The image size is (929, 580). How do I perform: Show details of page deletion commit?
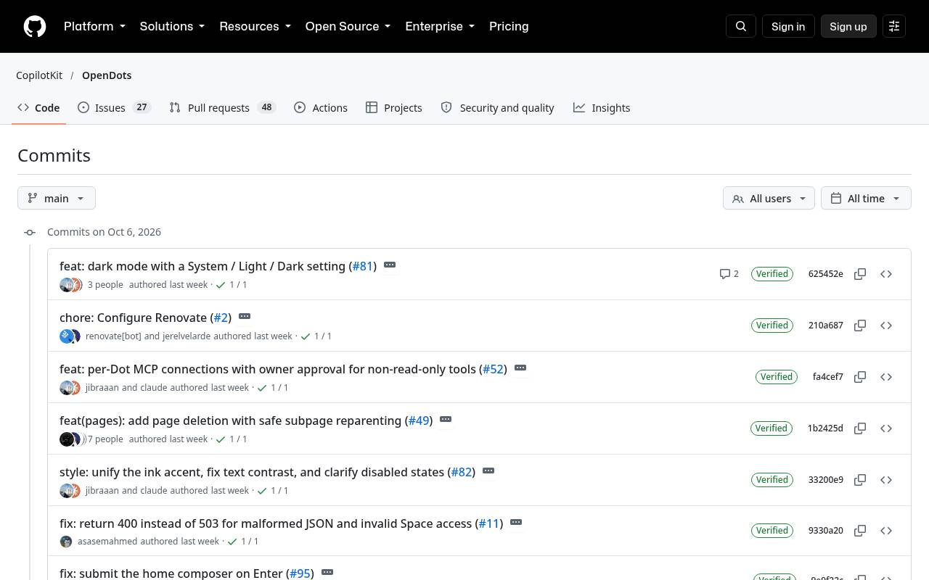446,420
